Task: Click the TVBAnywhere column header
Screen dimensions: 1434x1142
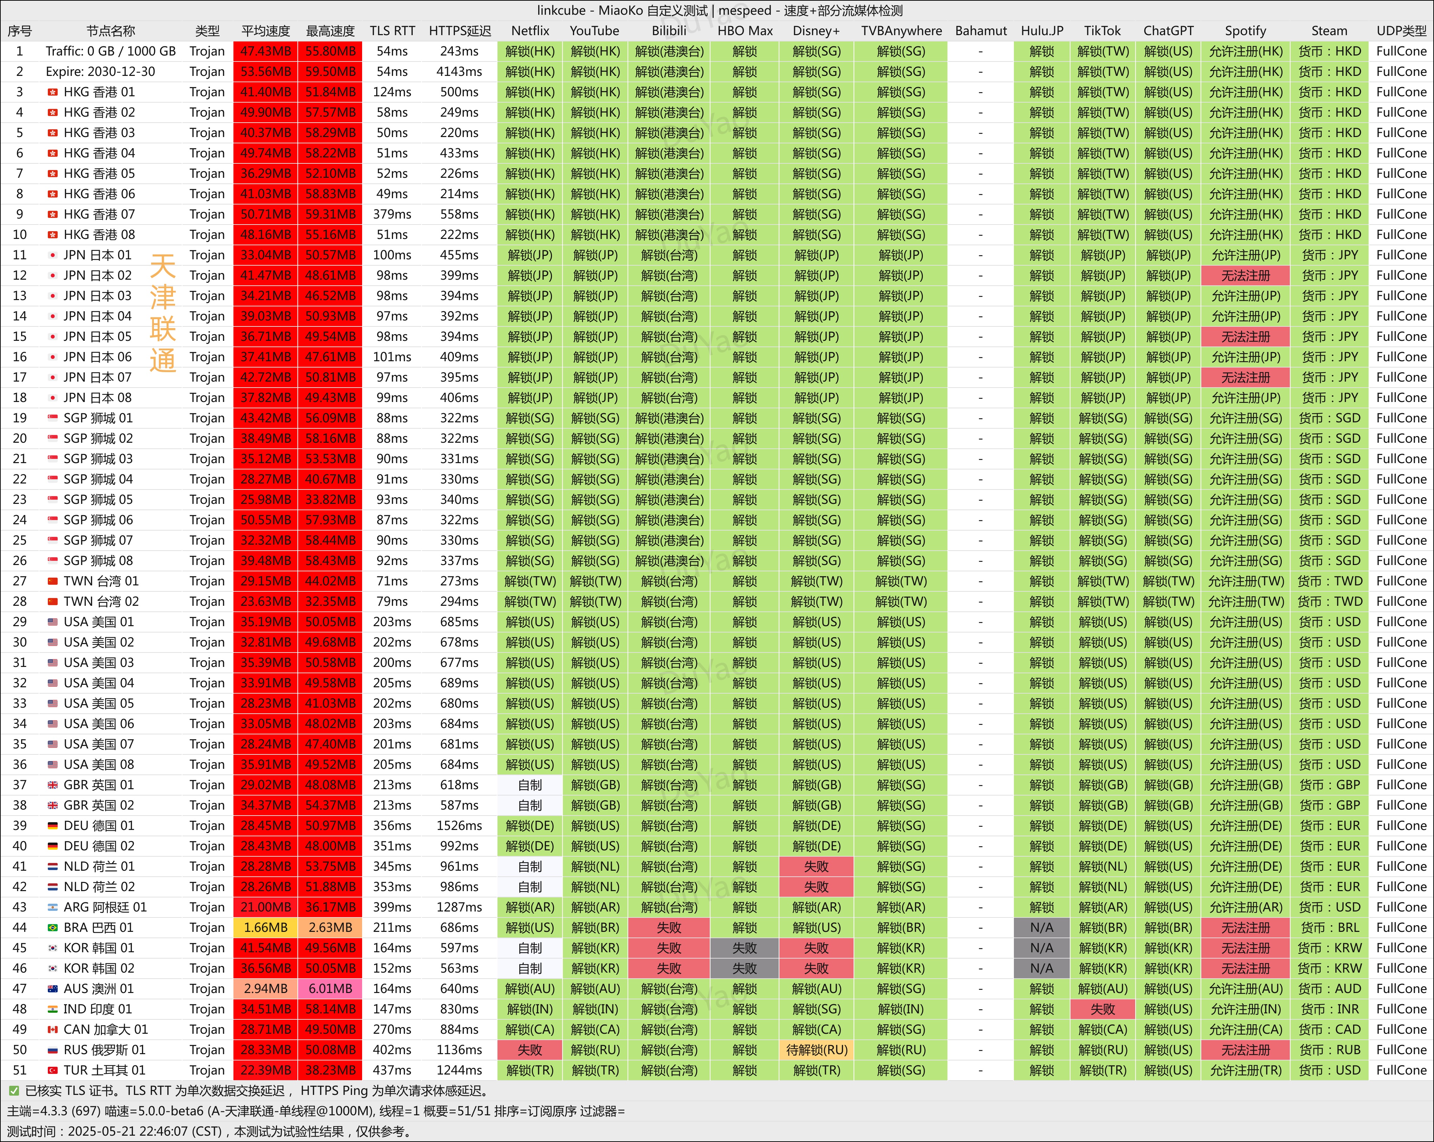Action: [x=901, y=31]
